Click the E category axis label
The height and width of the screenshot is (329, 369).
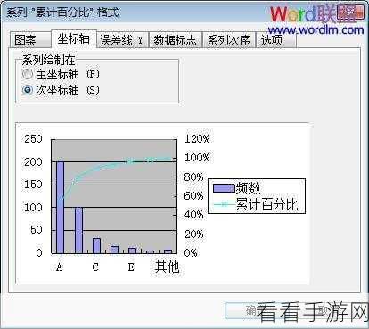pyautogui.click(x=131, y=267)
